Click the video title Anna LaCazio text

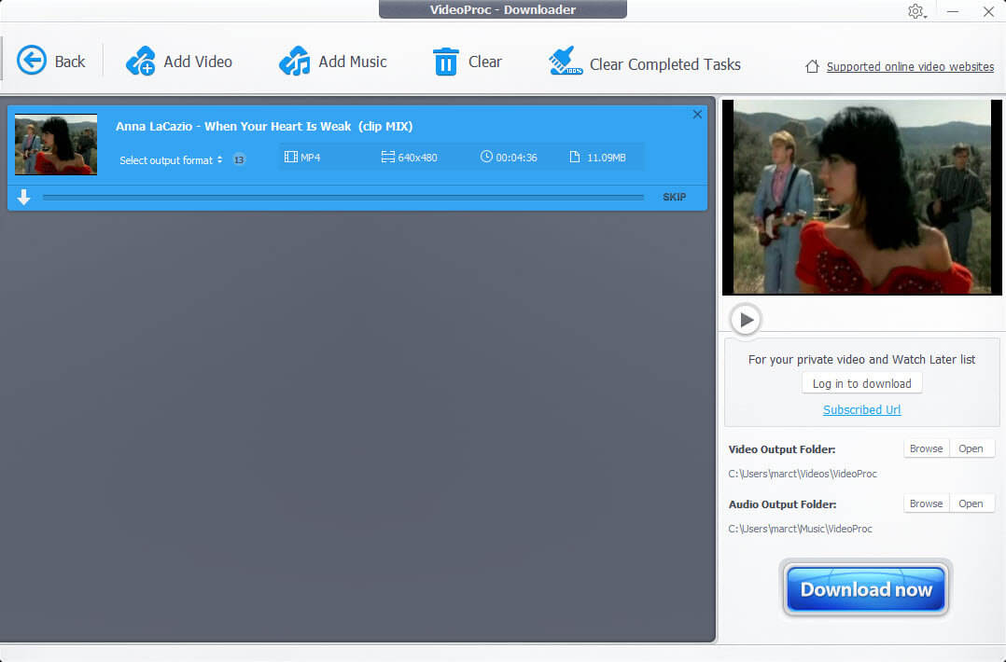click(x=264, y=126)
